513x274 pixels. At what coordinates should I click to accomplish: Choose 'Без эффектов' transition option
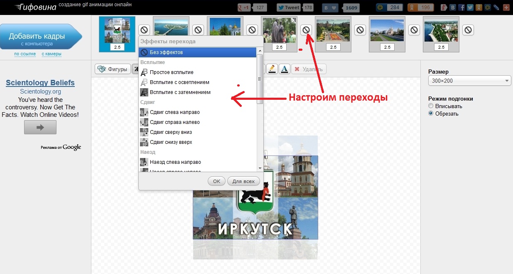click(198, 52)
